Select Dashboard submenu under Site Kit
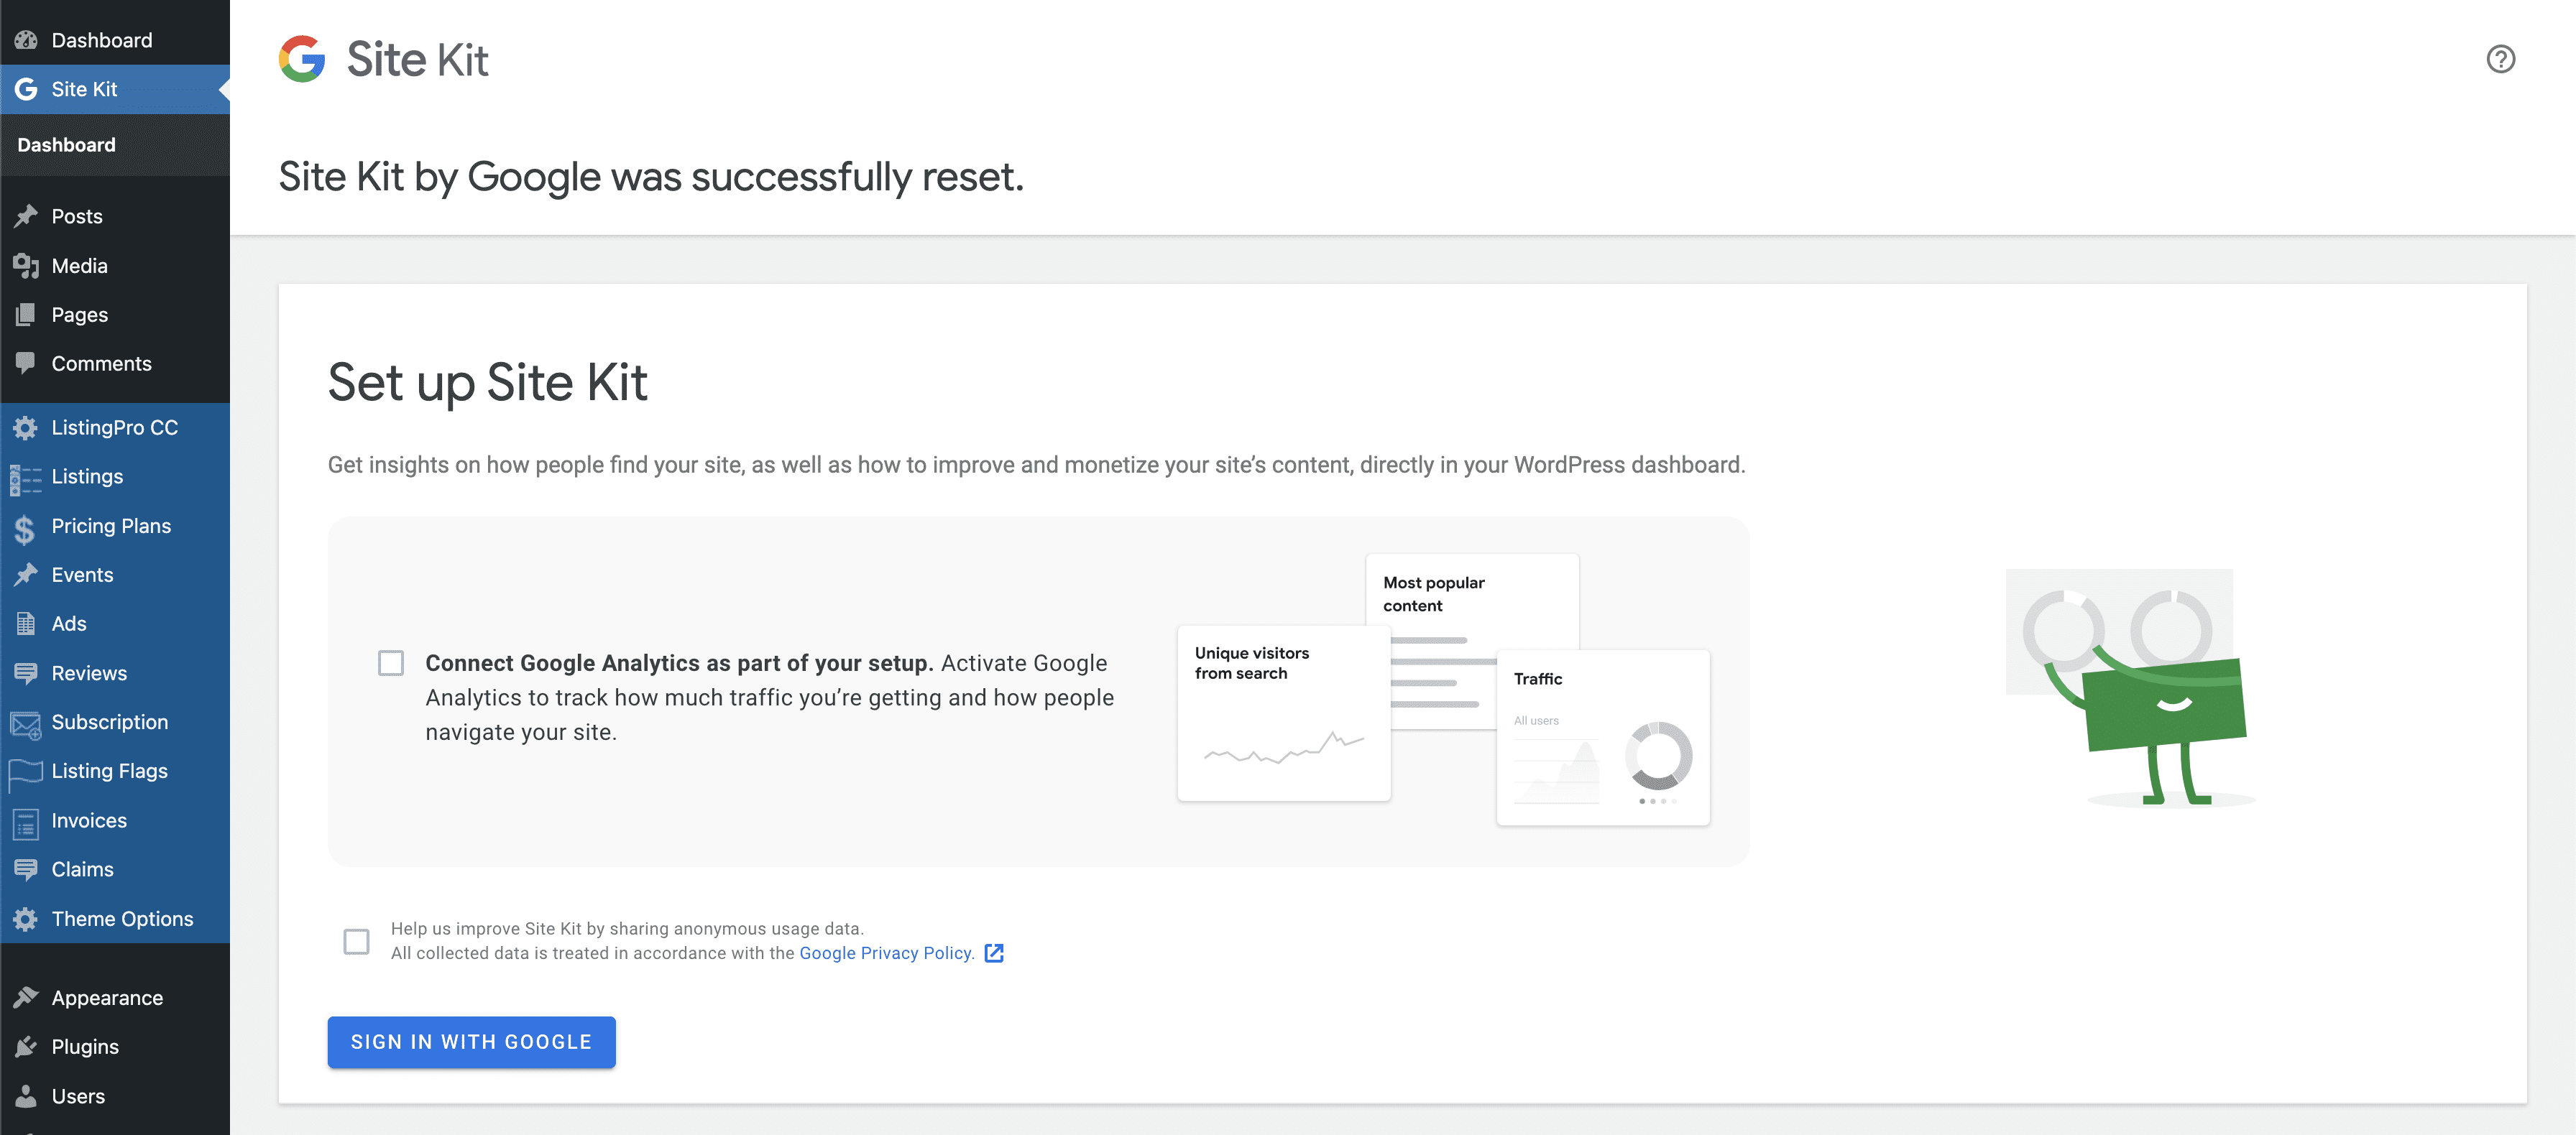The height and width of the screenshot is (1135, 2576). [66, 145]
